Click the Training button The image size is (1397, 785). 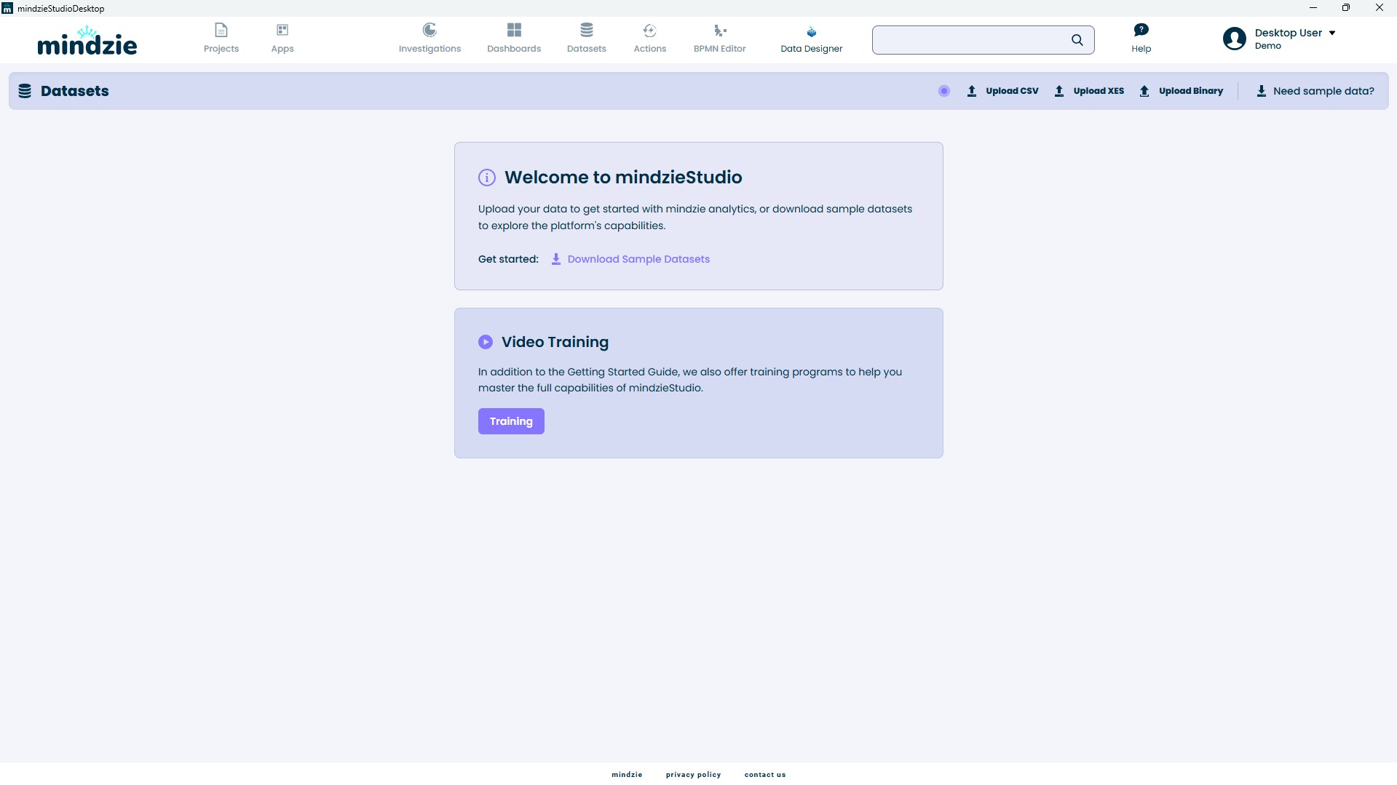(x=511, y=421)
